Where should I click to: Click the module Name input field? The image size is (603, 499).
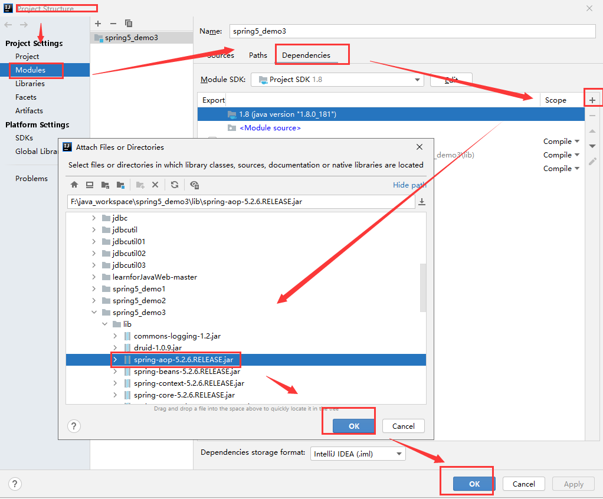[x=412, y=31]
